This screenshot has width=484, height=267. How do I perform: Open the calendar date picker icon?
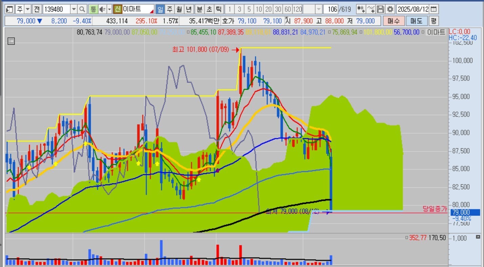click(x=434, y=9)
